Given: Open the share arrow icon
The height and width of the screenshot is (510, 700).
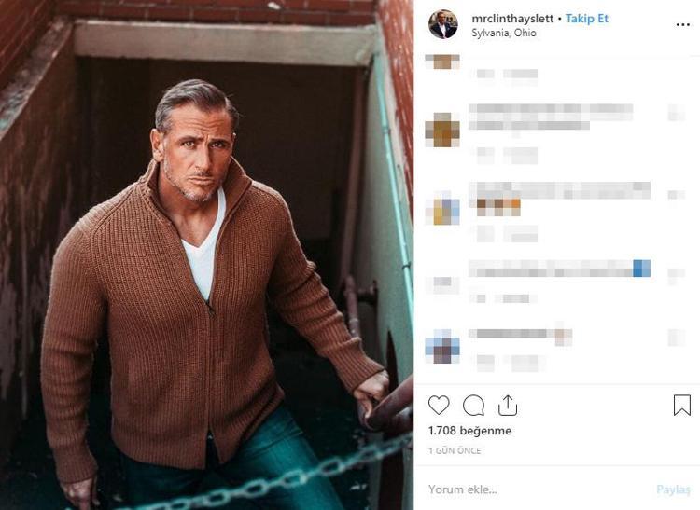Looking at the screenshot, I should pos(507,405).
